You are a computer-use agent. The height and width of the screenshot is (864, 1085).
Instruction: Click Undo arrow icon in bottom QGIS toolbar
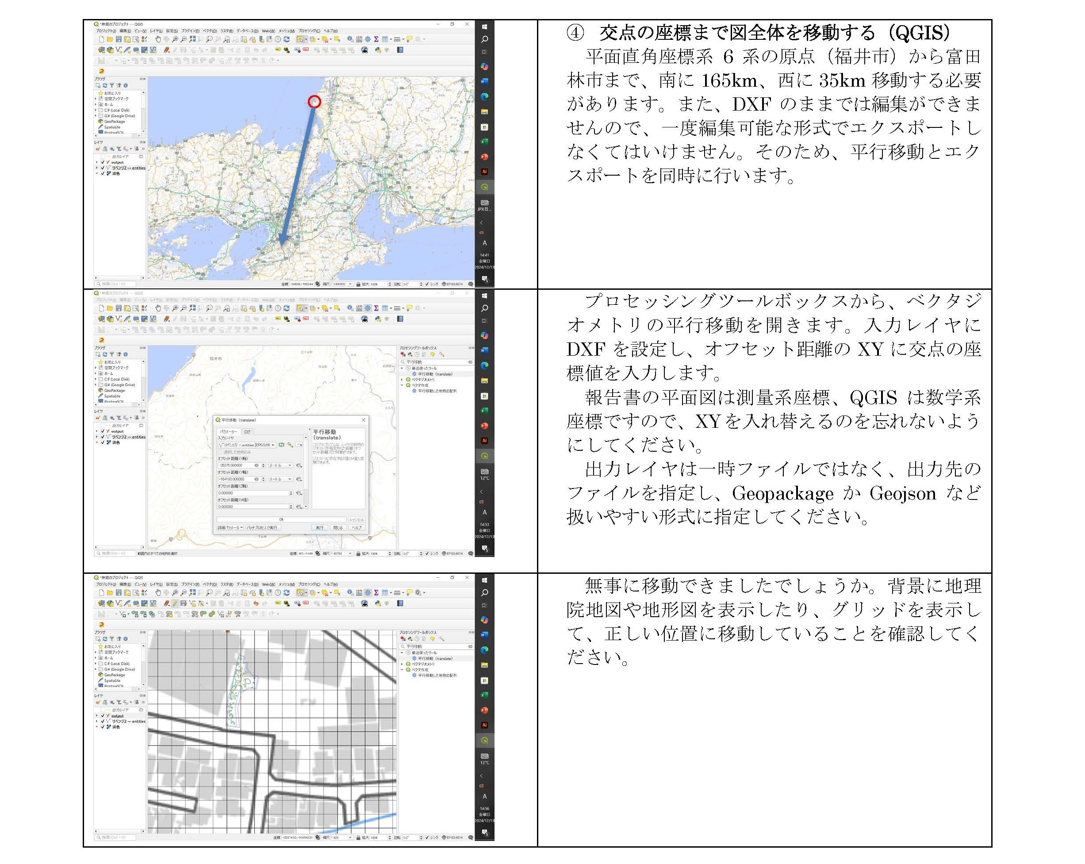click(x=256, y=603)
